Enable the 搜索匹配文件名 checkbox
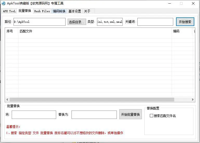 (x=151, y=116)
